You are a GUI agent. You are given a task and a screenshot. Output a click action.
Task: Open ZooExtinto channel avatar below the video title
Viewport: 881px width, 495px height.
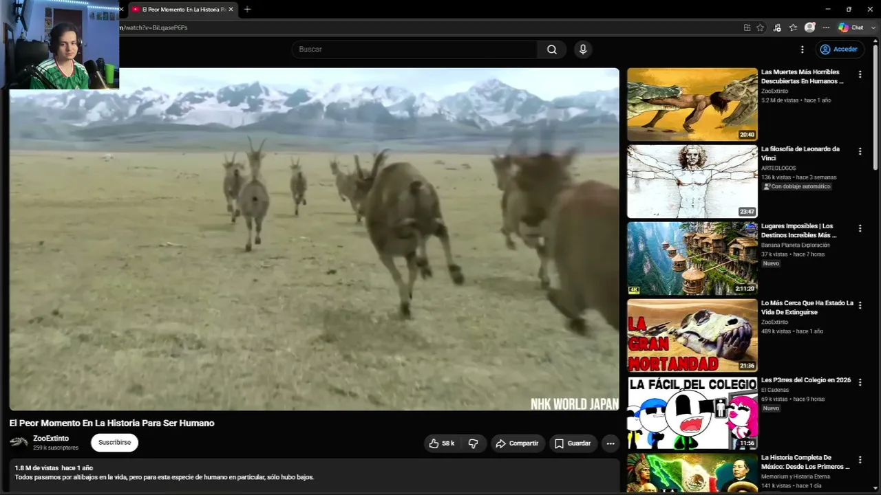coord(19,442)
